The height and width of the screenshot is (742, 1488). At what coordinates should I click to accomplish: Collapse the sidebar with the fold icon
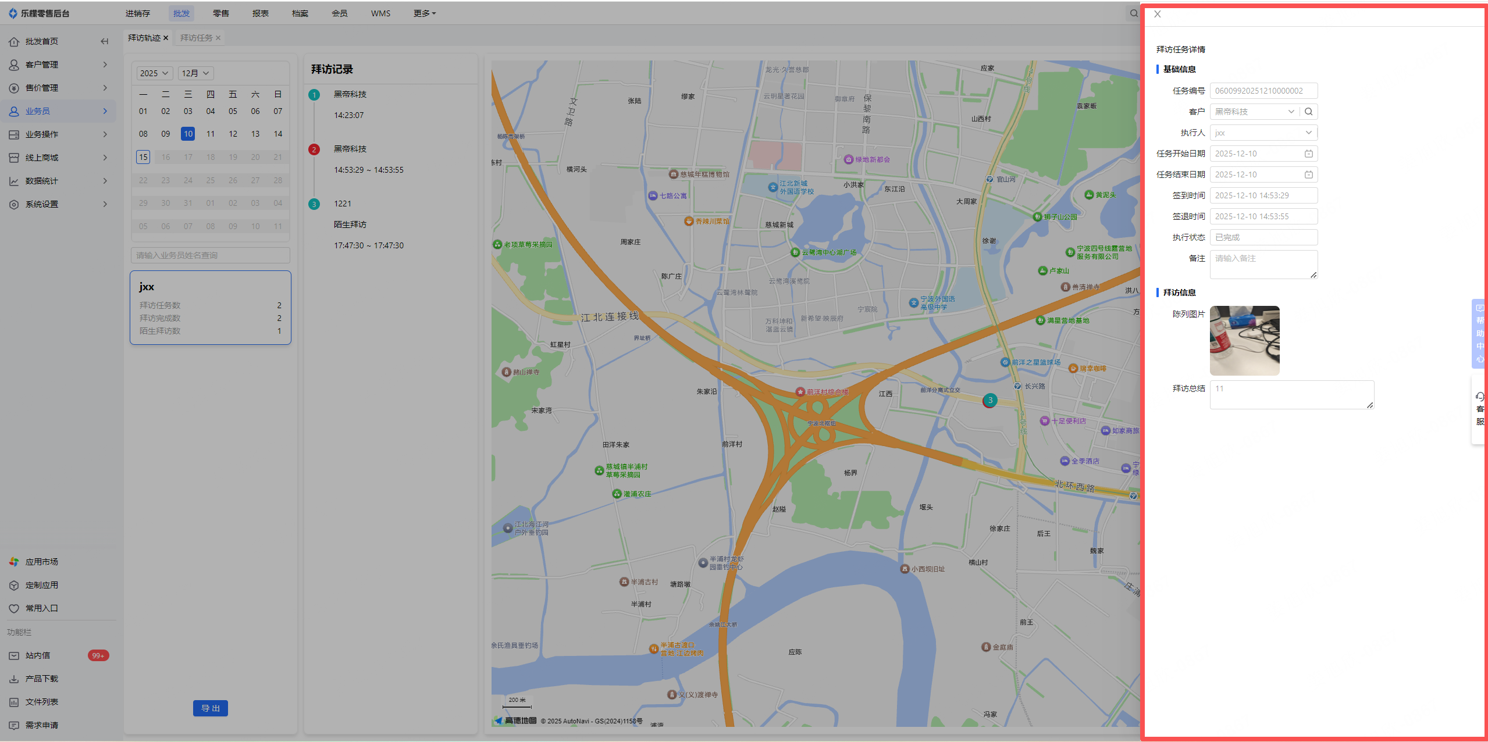tap(105, 41)
